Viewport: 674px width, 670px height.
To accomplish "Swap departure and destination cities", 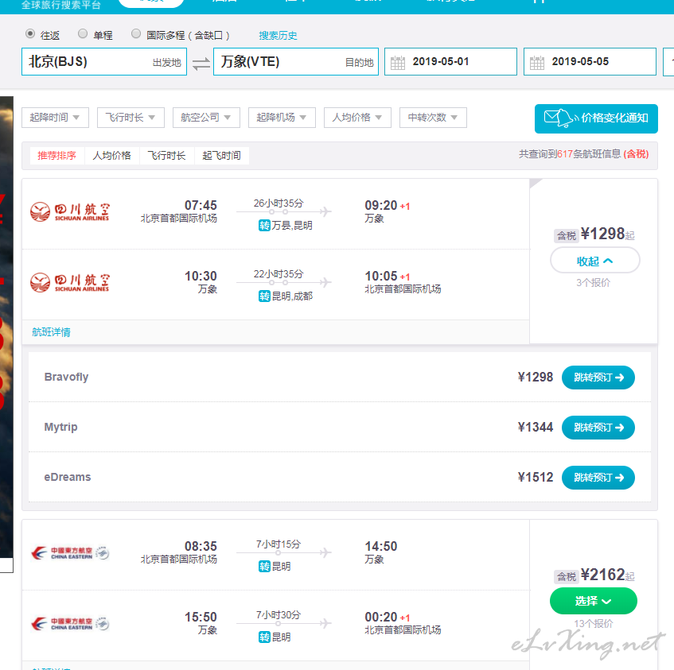I will 201,64.
